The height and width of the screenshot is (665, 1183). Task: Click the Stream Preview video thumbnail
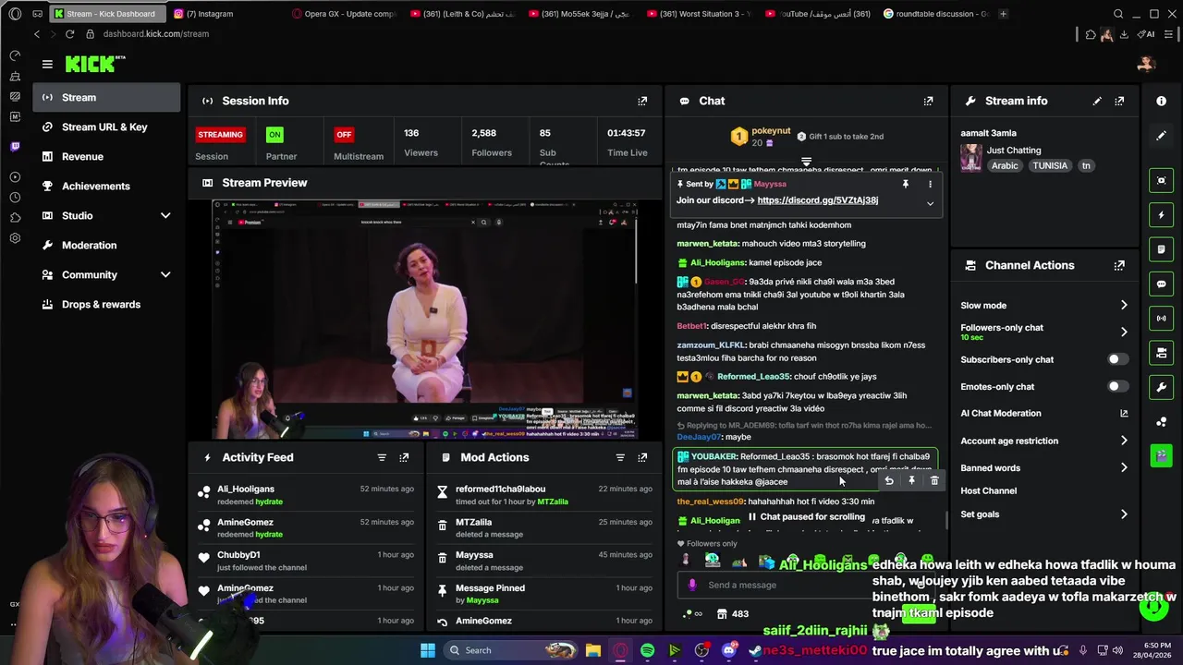[x=425, y=319]
